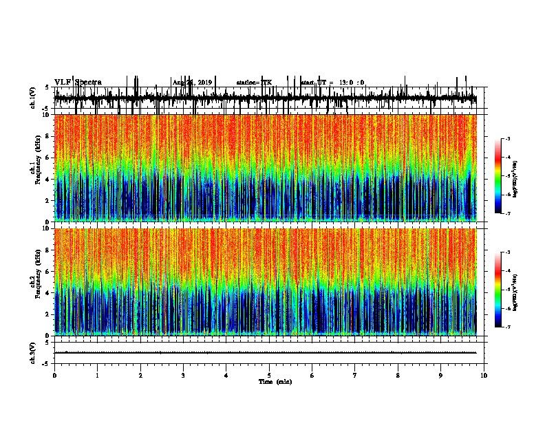Click the 'station=' label in the header

point(248,83)
